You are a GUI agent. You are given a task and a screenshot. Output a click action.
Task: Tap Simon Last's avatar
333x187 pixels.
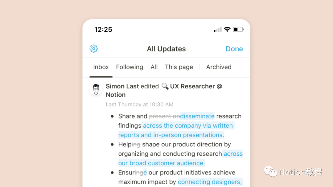point(96,90)
